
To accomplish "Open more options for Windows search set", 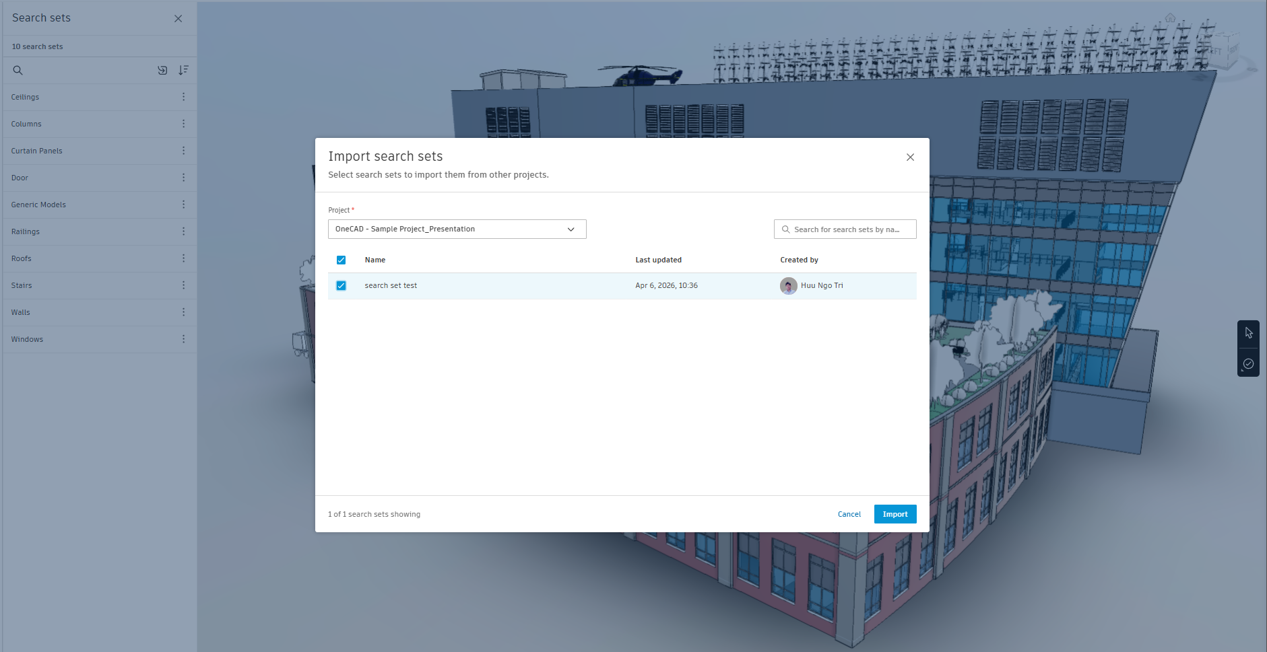I will [x=183, y=339].
